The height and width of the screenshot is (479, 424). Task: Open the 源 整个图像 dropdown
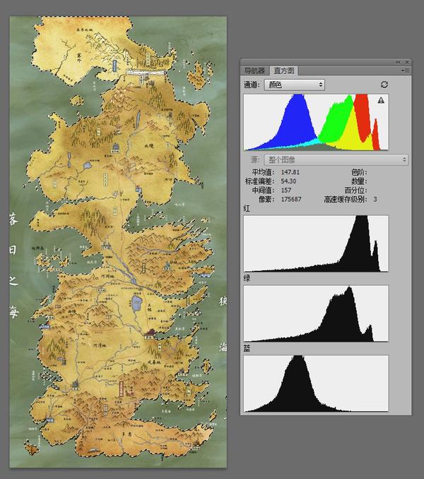(336, 159)
